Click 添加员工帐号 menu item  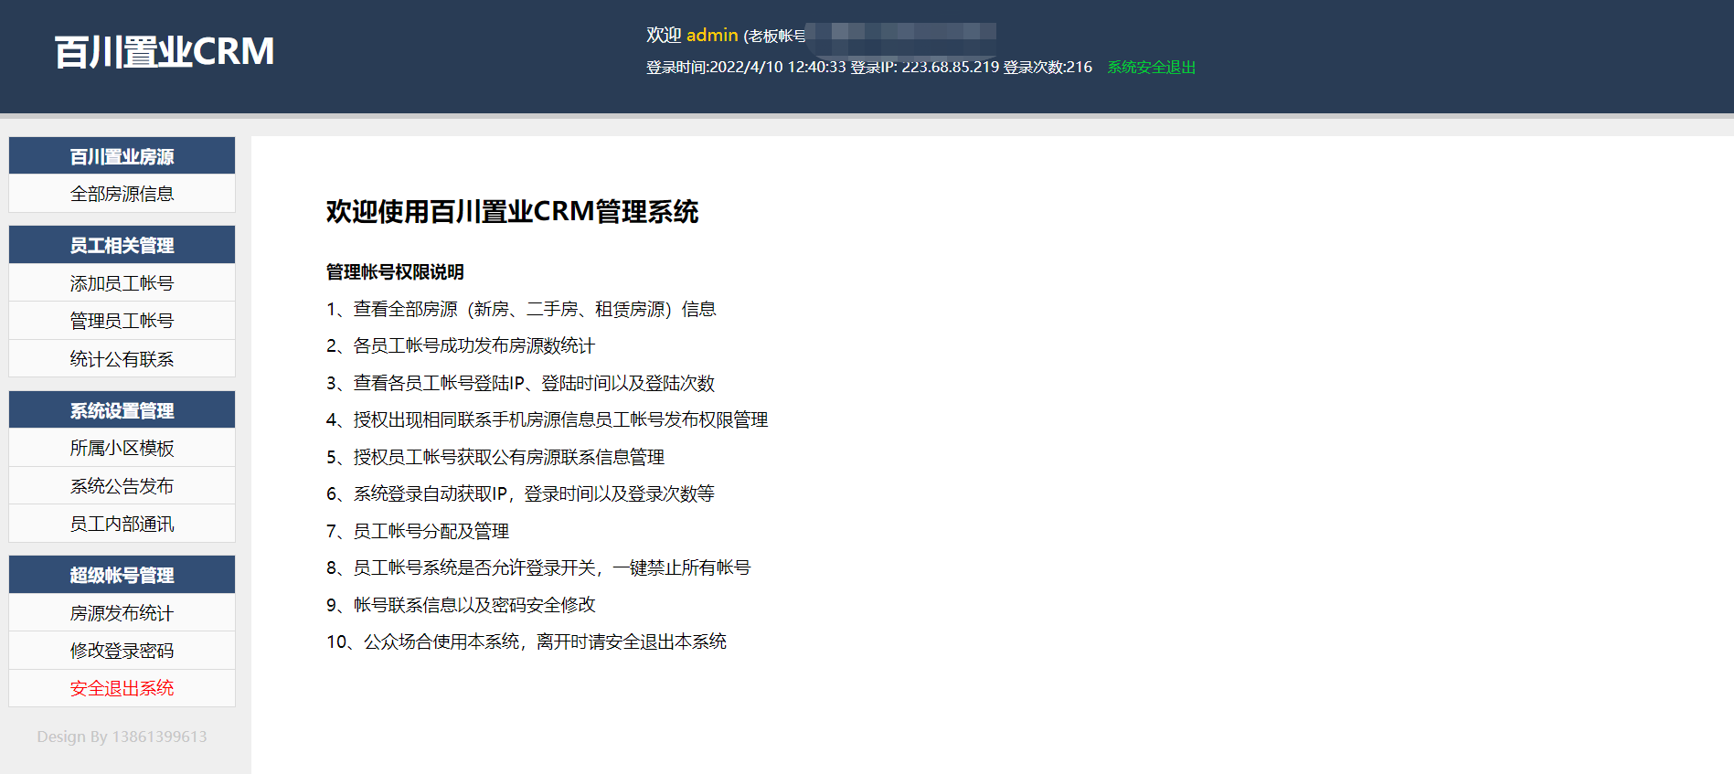(122, 283)
